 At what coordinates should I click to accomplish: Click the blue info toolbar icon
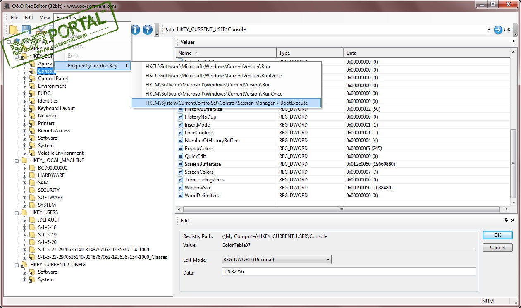click(136, 30)
